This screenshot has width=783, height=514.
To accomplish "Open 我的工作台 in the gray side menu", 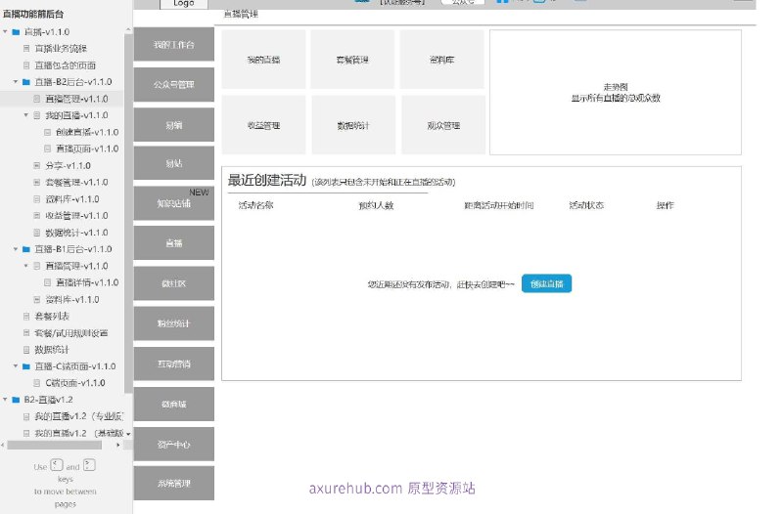I will pos(174,44).
